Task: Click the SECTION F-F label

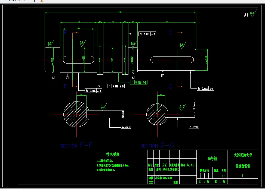Action: click(x=76, y=145)
